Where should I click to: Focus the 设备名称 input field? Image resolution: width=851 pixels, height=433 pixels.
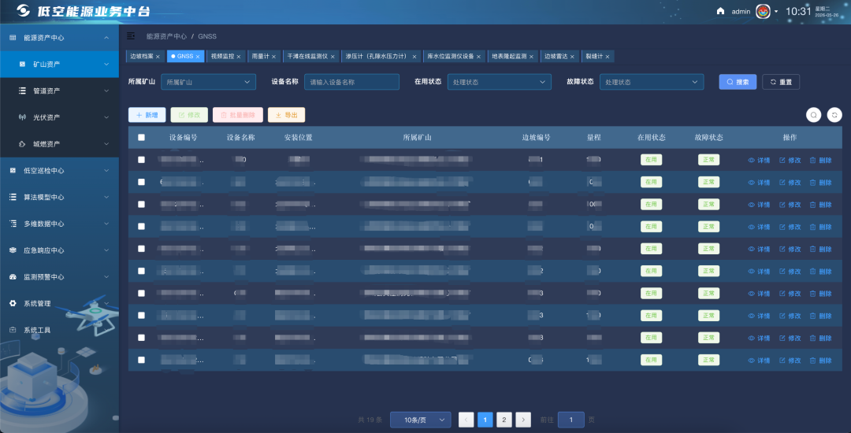pyautogui.click(x=351, y=82)
